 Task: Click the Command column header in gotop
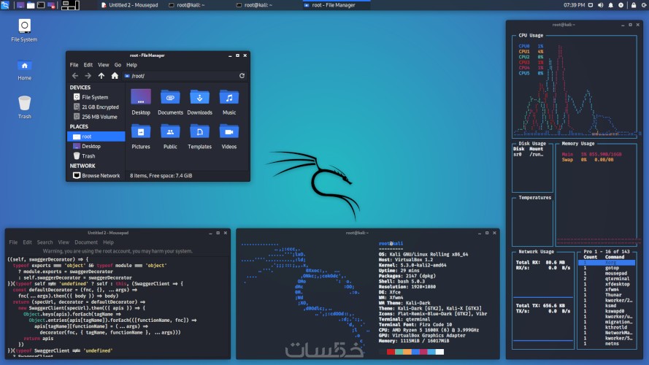click(x=615, y=257)
